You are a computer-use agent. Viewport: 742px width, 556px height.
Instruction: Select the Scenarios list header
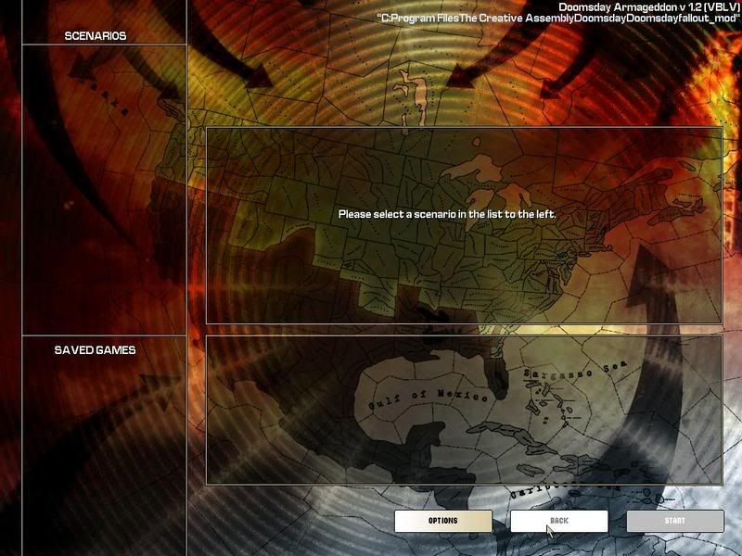pyautogui.click(x=96, y=36)
